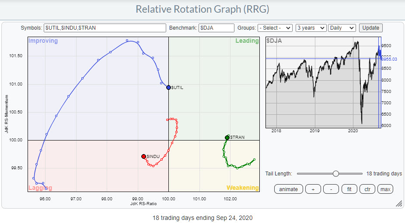The height and width of the screenshot is (223, 405).
Task: Open the Daily interval dropdown
Action: point(342,28)
